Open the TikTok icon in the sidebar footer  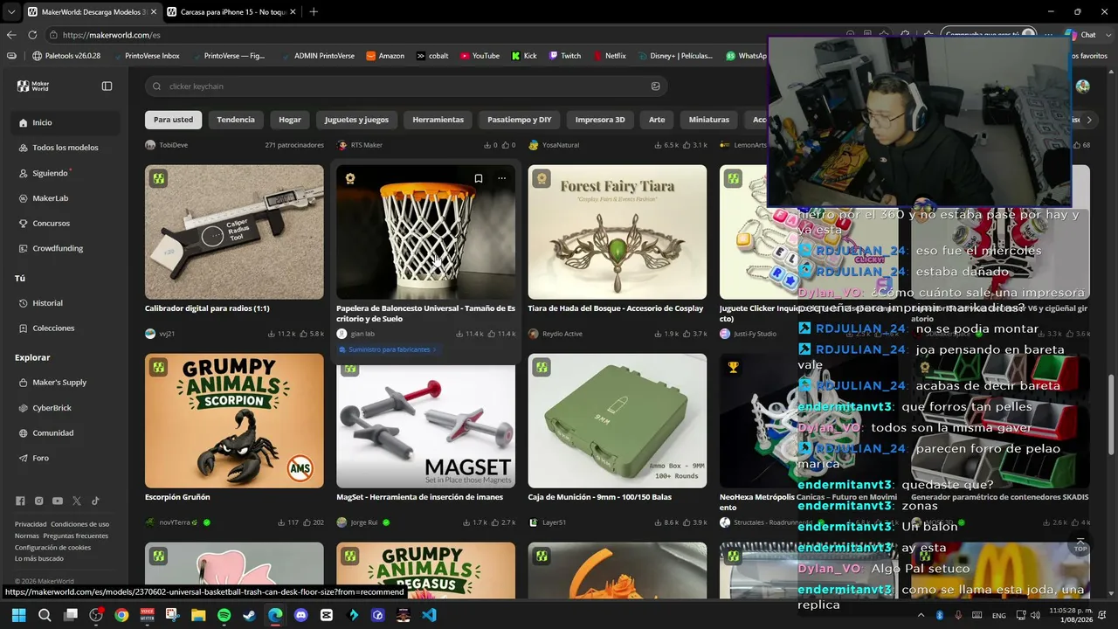pos(95,501)
